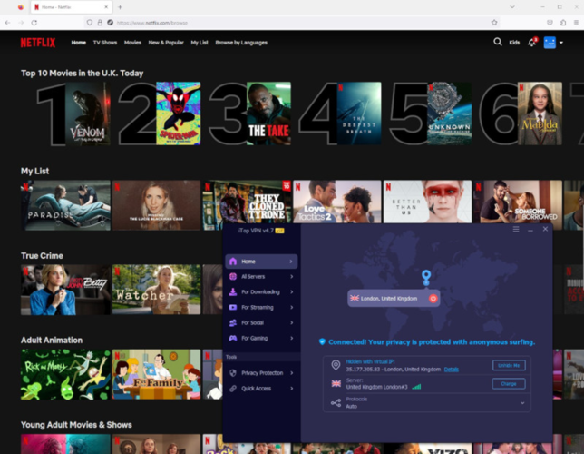Open For Social servers
This screenshot has height=454, width=584.
[261, 322]
